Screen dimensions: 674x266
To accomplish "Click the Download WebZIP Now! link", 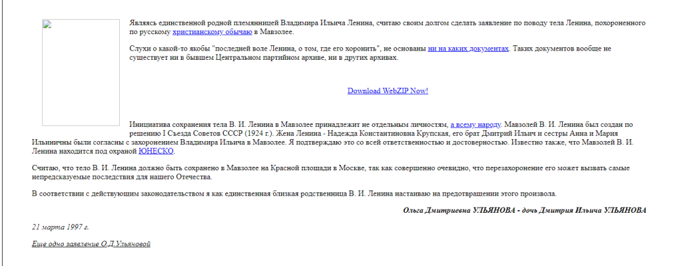I will coord(388,91).
